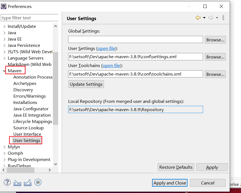
Task: Open the Back history dropdown arrow
Action: (x=204, y=18)
